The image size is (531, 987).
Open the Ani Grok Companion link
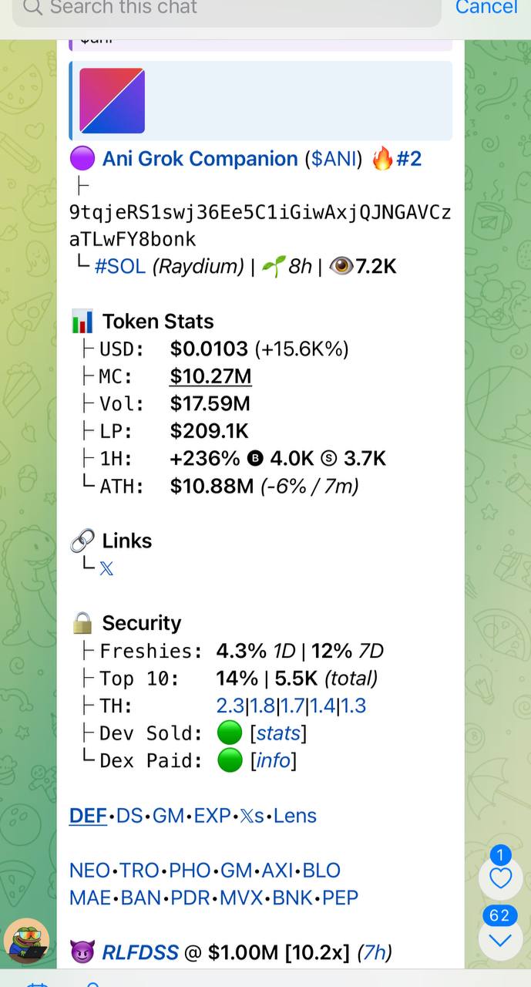[200, 159]
